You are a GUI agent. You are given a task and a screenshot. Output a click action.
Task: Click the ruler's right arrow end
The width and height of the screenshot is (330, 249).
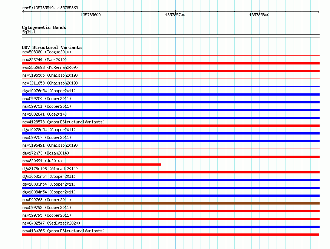319,11
